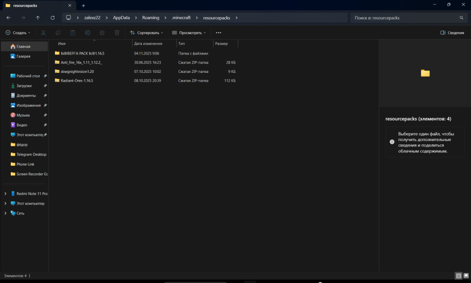Click the Cut scissors icon in the toolbar
This screenshot has height=283, width=471.
[x=43, y=33]
